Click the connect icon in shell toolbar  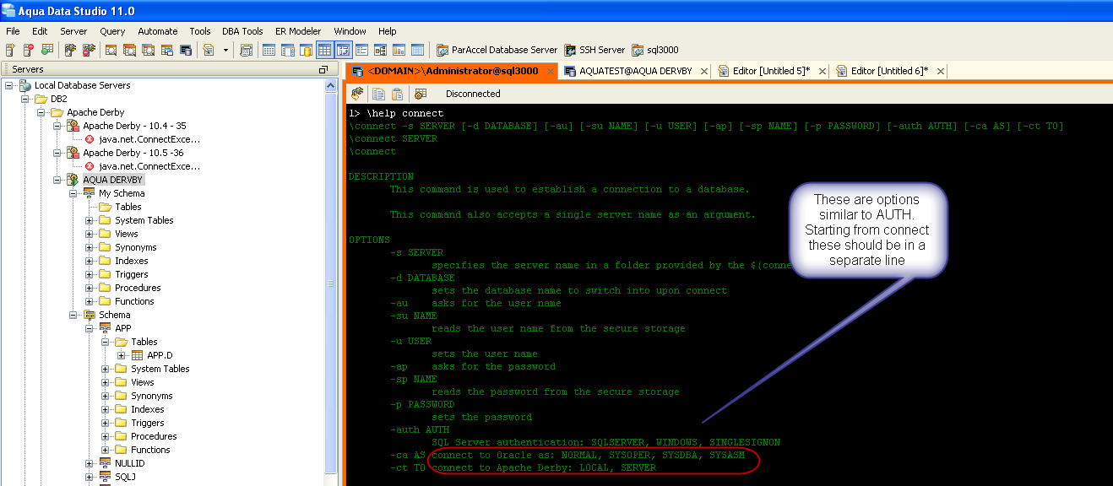[x=357, y=94]
